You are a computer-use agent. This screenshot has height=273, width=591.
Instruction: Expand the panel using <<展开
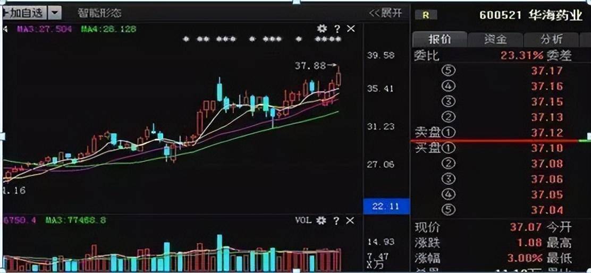(x=385, y=13)
